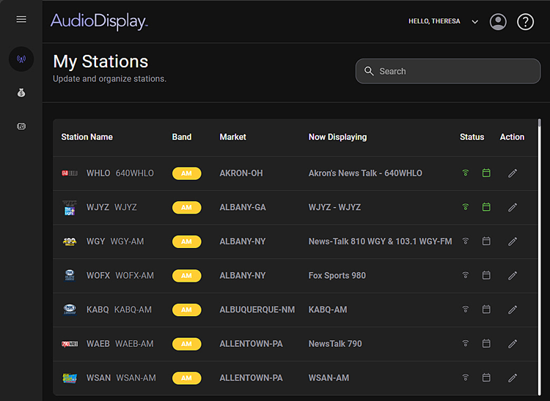Click 'News-Talk 810 WGY & 103.1 WGY-FM' text
This screenshot has height=401, width=550.
click(380, 241)
